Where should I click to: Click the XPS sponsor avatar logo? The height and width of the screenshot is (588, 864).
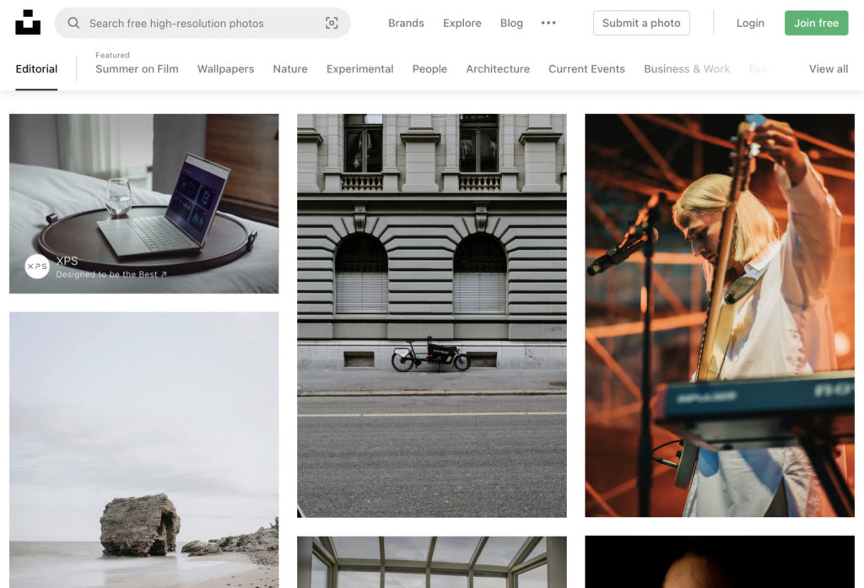[x=37, y=267]
